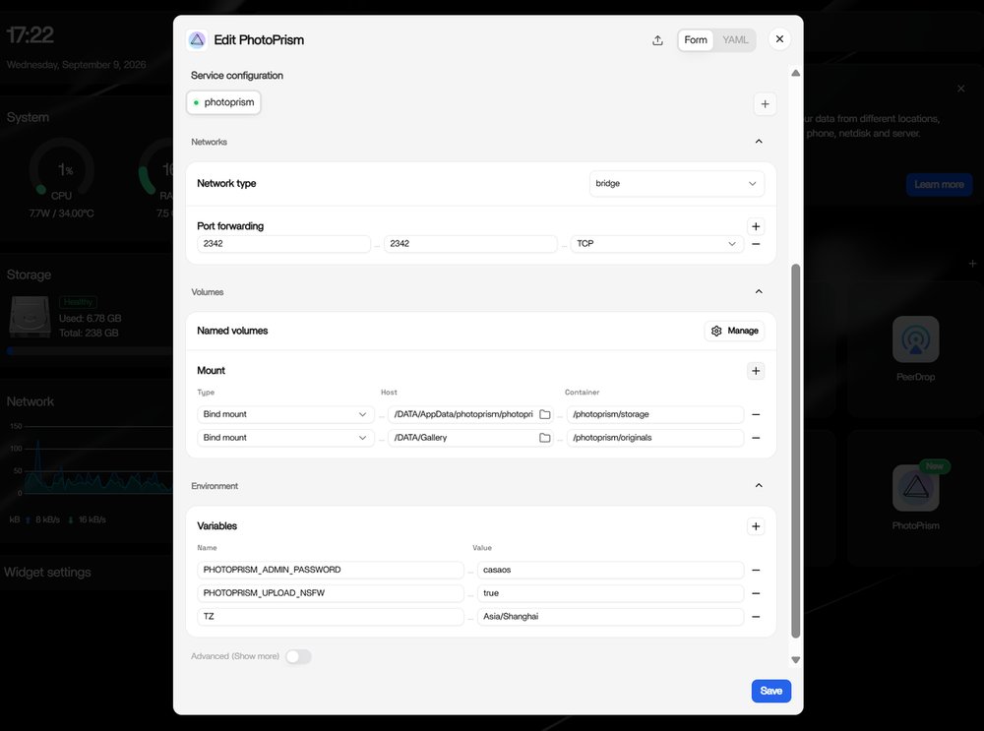Close the Edit PhotoPrism dialog

pyautogui.click(x=779, y=39)
